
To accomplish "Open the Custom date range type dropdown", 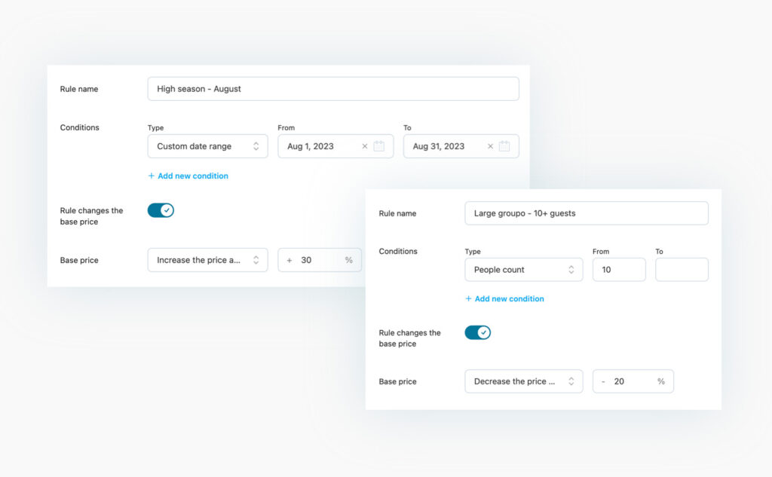I will coord(207,146).
